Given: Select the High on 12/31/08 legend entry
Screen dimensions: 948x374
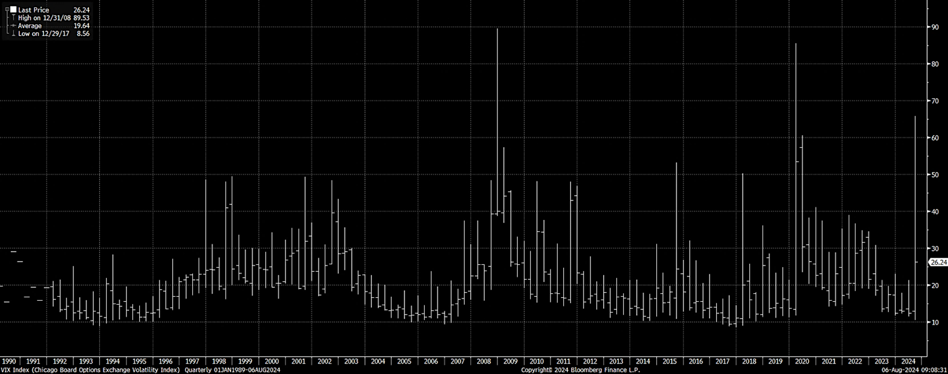Looking at the screenshot, I should point(44,18).
